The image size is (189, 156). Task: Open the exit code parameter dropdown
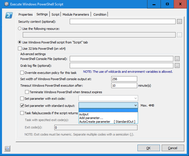coord(108,98)
